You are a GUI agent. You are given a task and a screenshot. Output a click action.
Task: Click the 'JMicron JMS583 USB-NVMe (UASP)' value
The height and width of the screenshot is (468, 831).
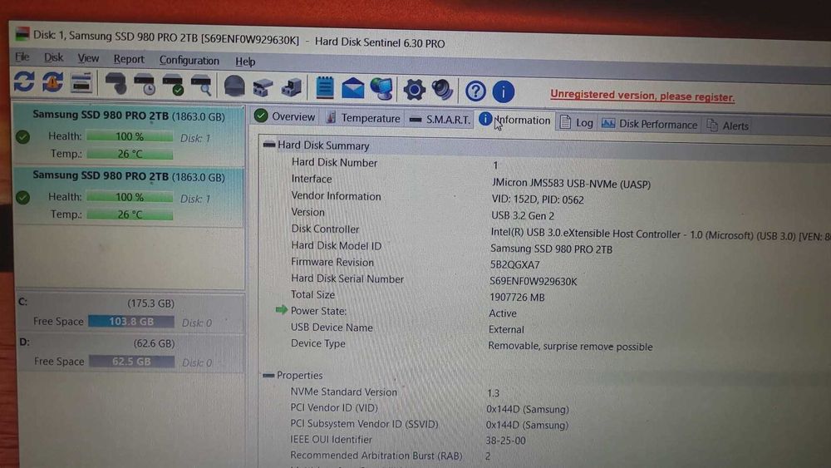coord(571,184)
